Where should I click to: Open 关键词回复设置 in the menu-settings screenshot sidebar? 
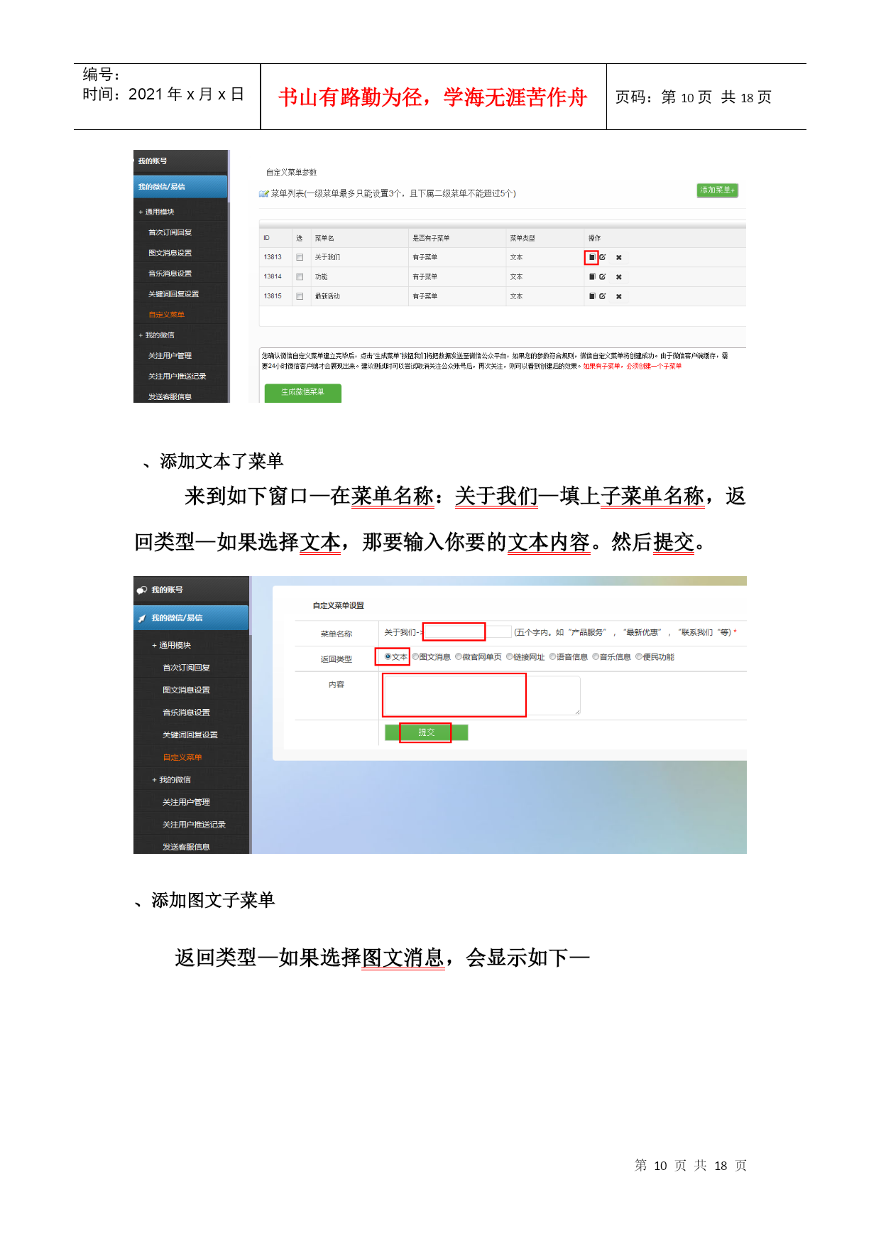point(190,735)
